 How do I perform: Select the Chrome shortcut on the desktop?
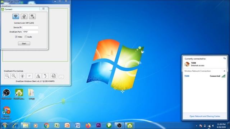pyautogui.click(x=6, y=113)
